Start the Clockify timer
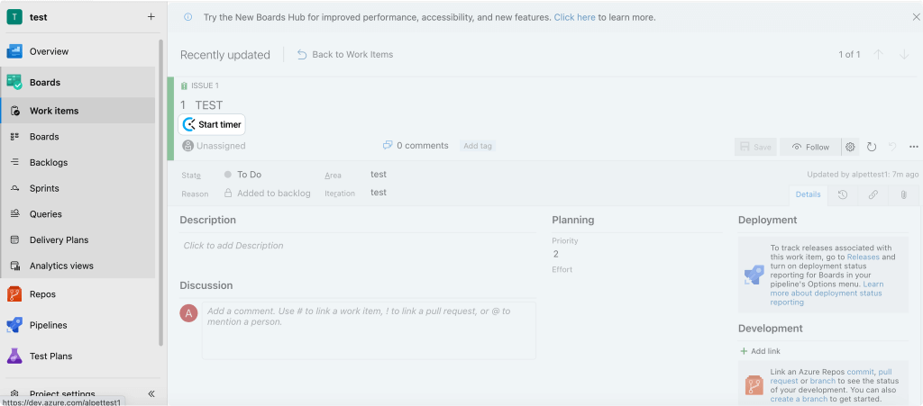The image size is (923, 406). (212, 124)
